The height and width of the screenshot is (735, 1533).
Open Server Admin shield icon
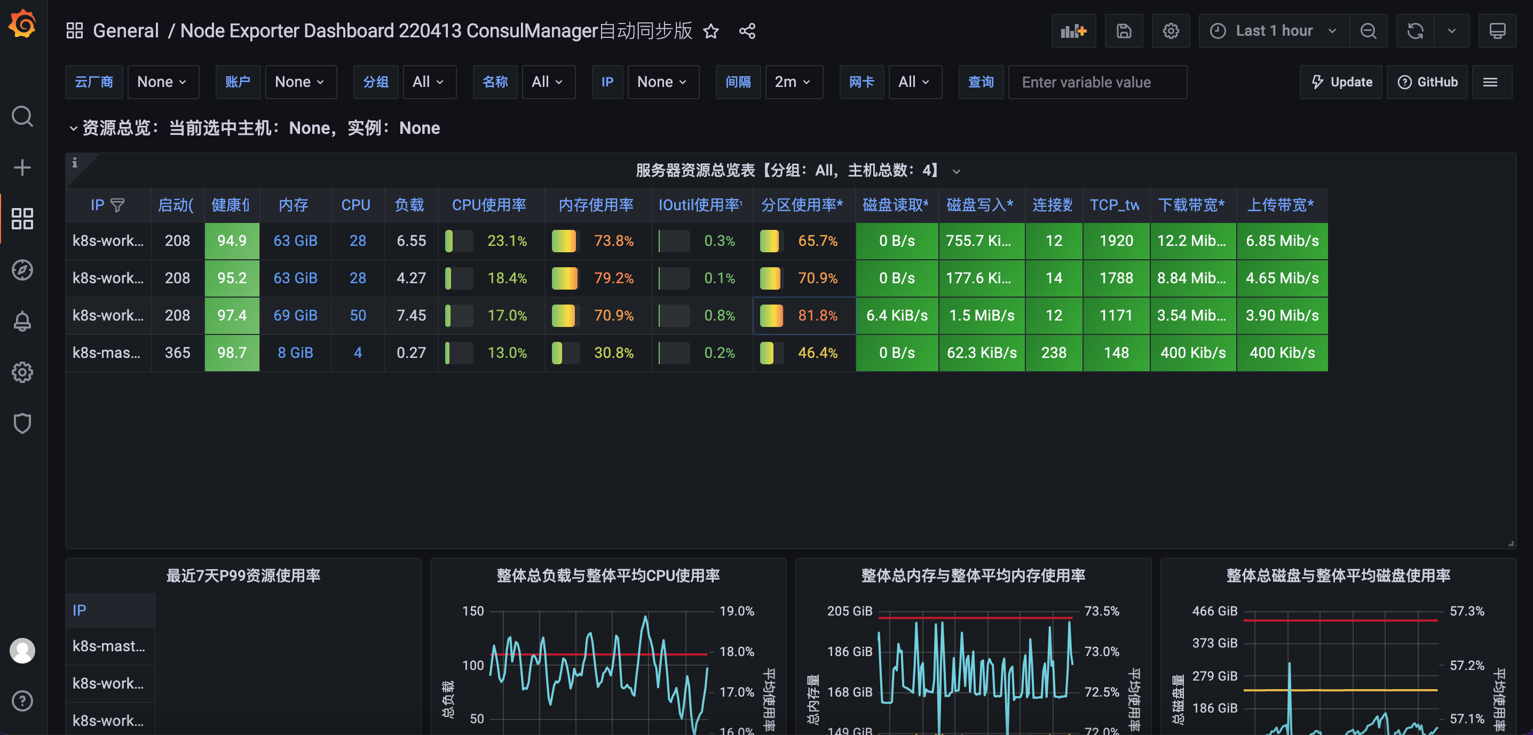pyautogui.click(x=22, y=424)
